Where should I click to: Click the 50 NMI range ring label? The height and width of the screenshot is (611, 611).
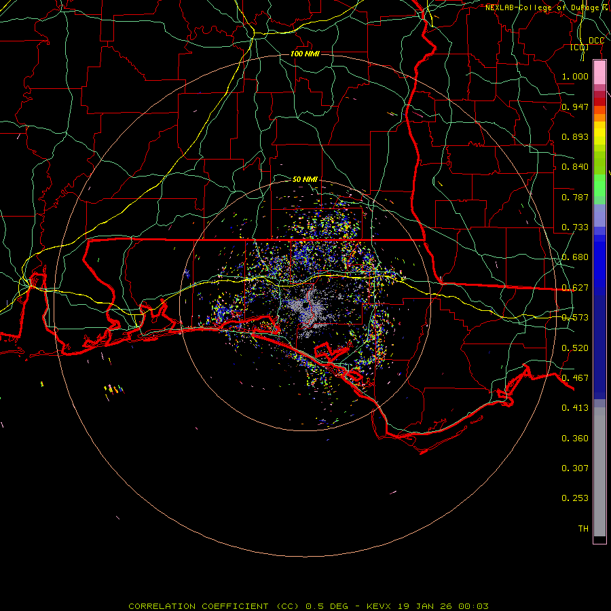point(305,179)
